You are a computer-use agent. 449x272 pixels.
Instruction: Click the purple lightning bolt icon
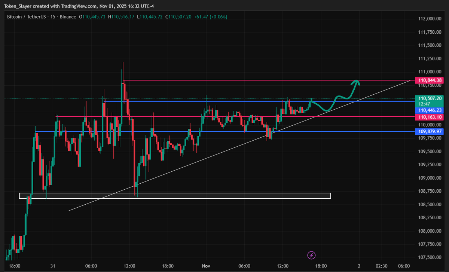pyautogui.click(x=311, y=256)
